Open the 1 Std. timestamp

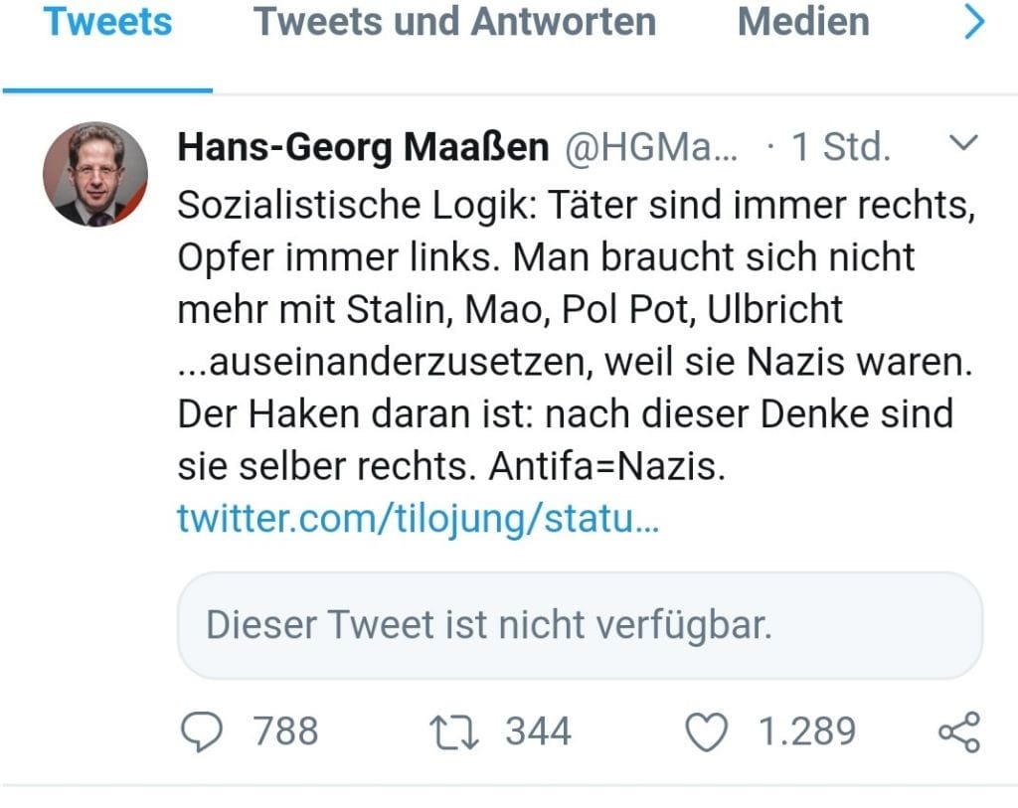tap(841, 147)
